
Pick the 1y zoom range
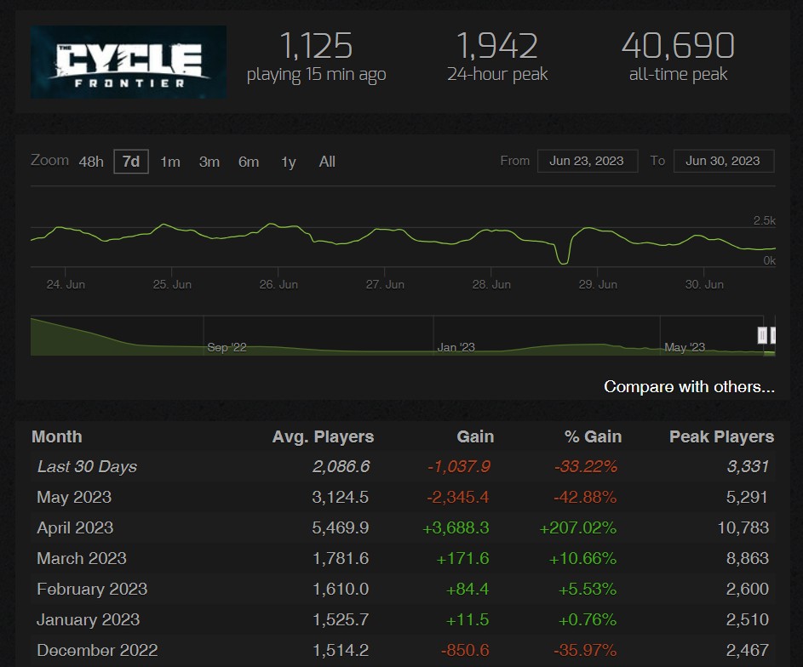[x=289, y=162]
